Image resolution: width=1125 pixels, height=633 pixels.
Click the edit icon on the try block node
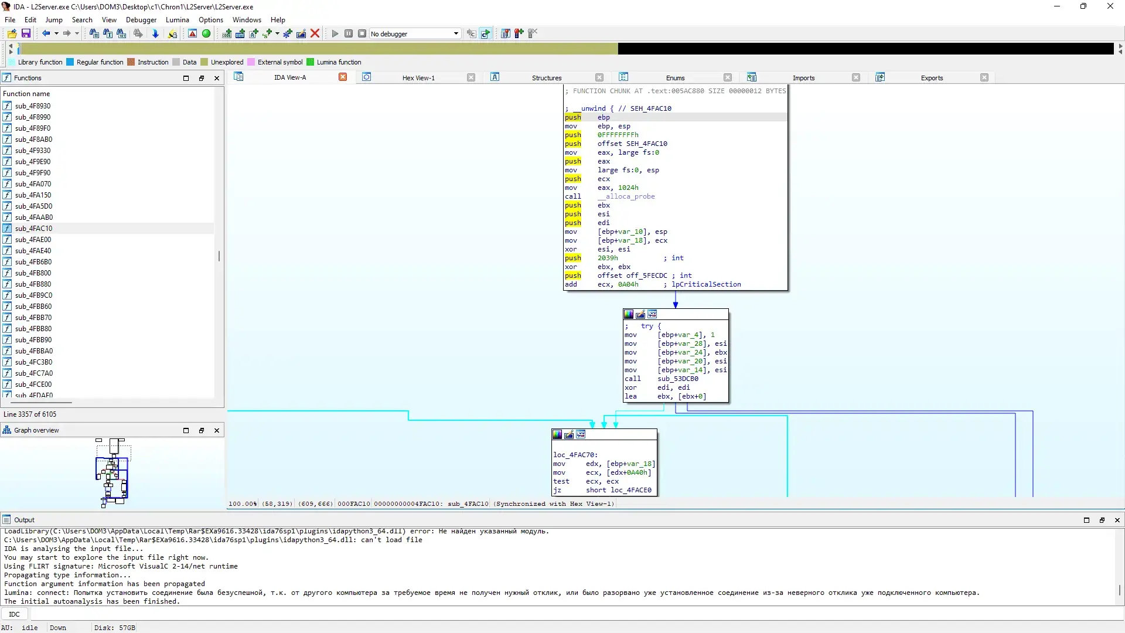tap(640, 314)
